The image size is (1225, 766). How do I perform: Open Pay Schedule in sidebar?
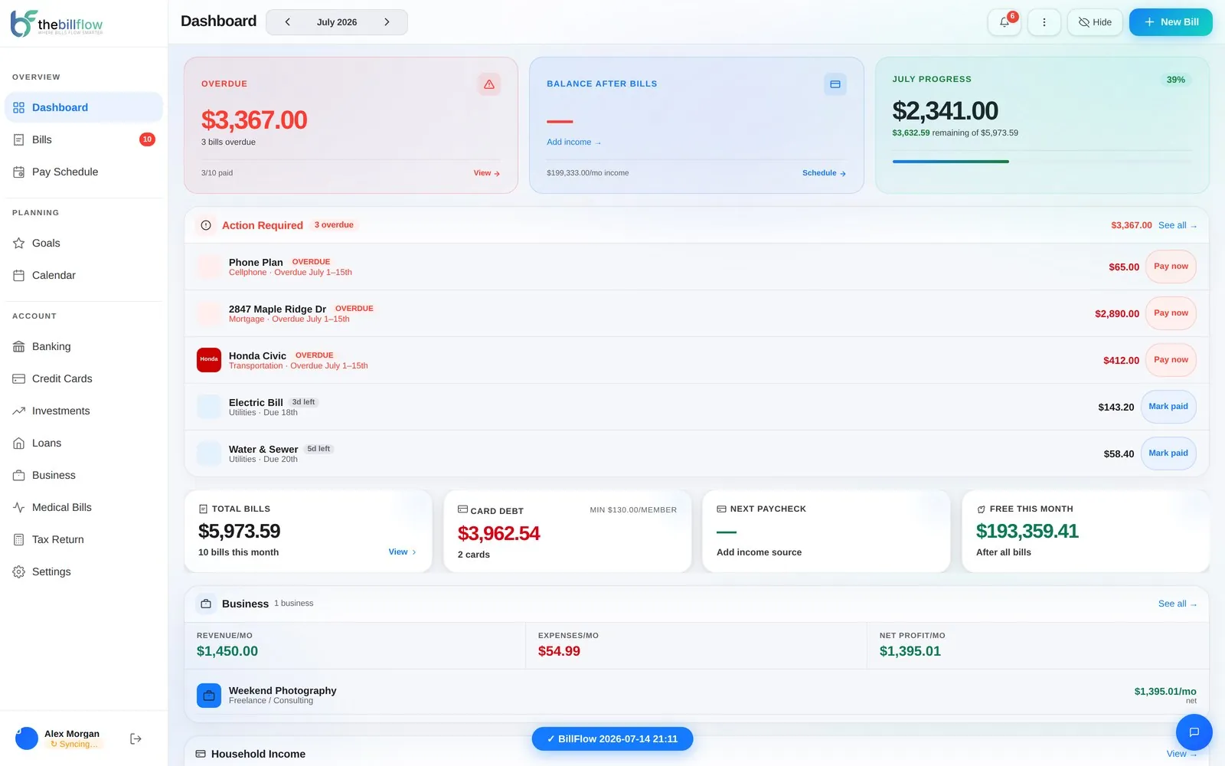(83, 172)
